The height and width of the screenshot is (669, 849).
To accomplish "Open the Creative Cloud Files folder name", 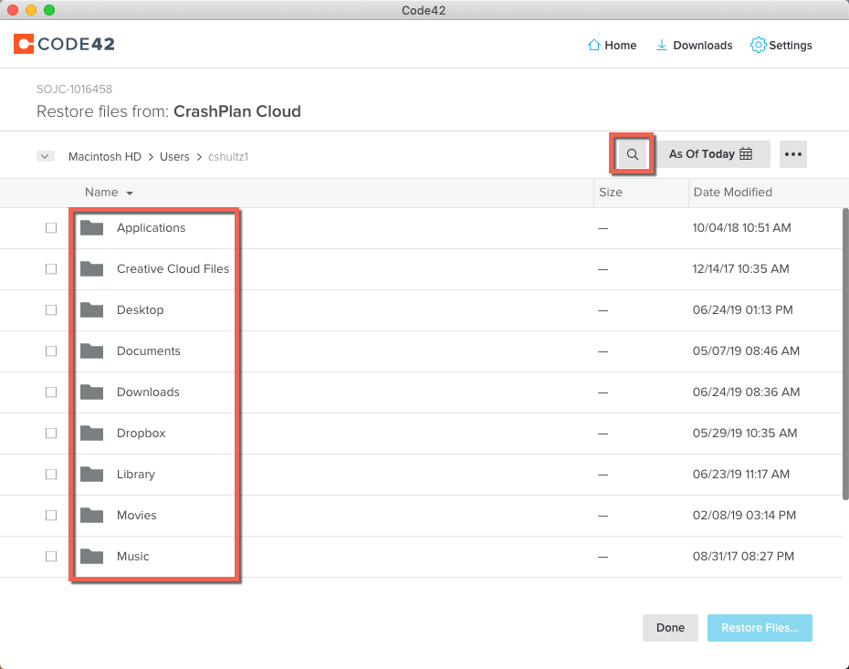I will click(x=173, y=269).
